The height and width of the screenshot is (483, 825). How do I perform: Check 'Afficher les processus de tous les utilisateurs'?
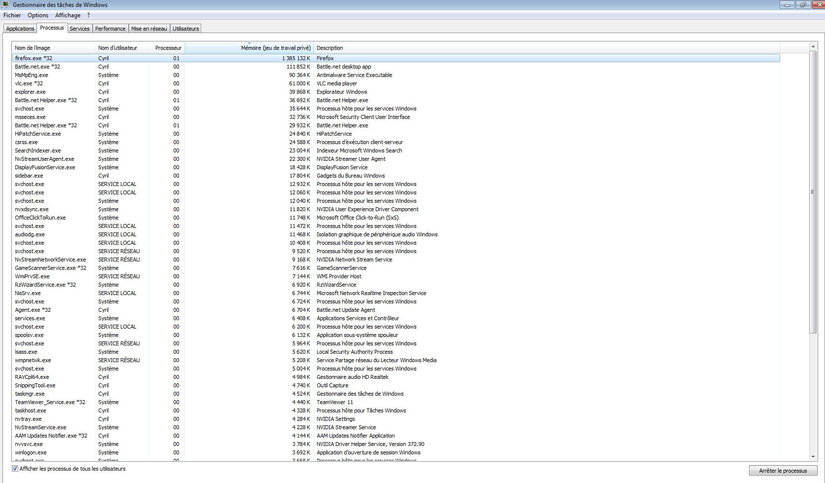[15, 469]
